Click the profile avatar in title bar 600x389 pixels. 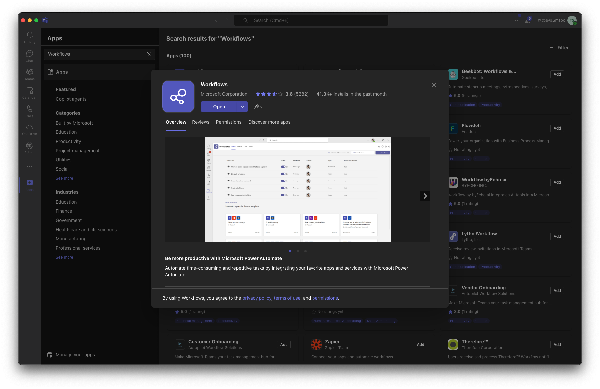tap(572, 20)
